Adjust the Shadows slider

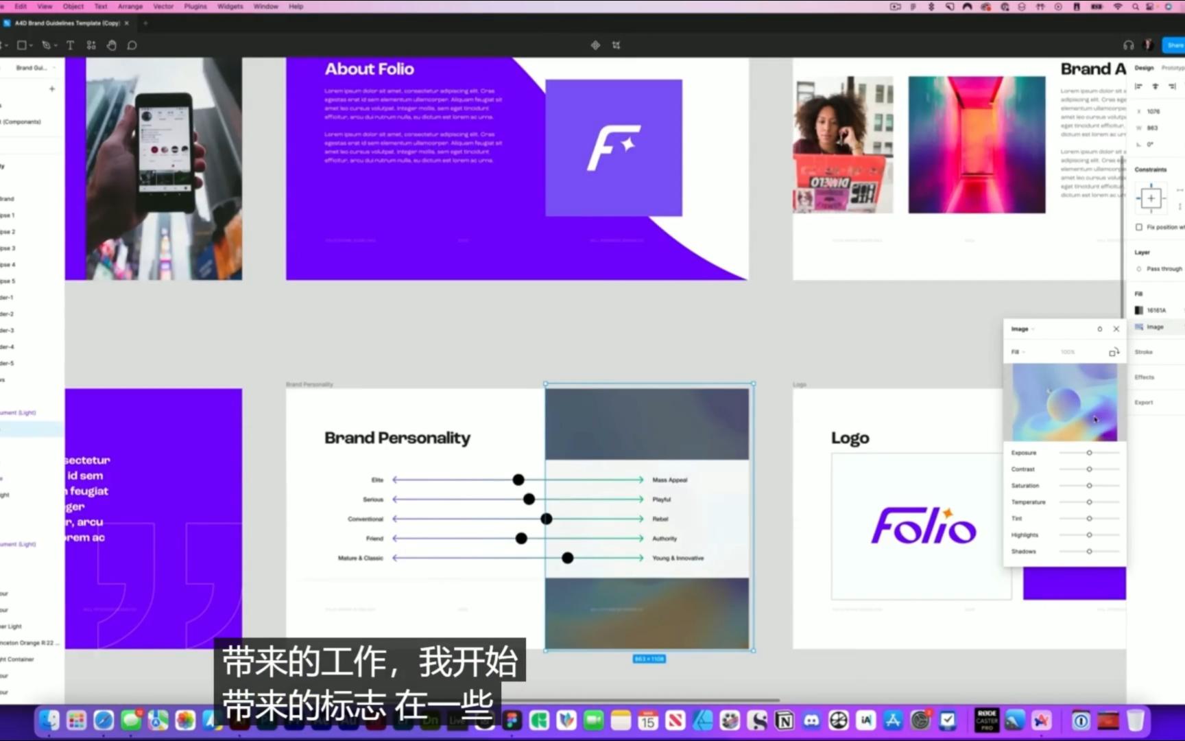pos(1089,552)
